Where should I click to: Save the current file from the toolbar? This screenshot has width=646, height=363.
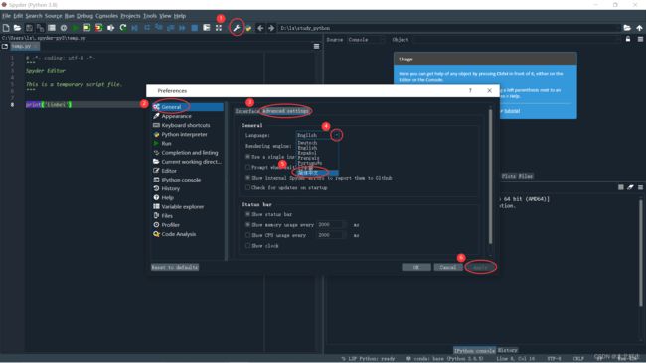29,28
